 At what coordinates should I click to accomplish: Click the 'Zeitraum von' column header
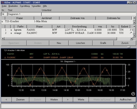[77, 18]
